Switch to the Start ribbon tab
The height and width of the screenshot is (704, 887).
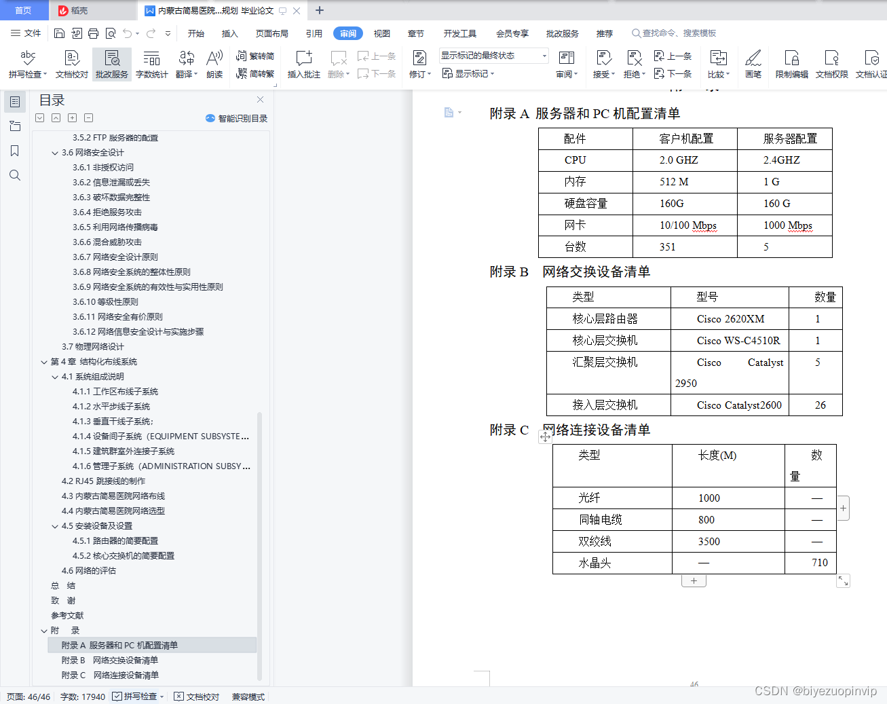pyautogui.click(x=196, y=33)
